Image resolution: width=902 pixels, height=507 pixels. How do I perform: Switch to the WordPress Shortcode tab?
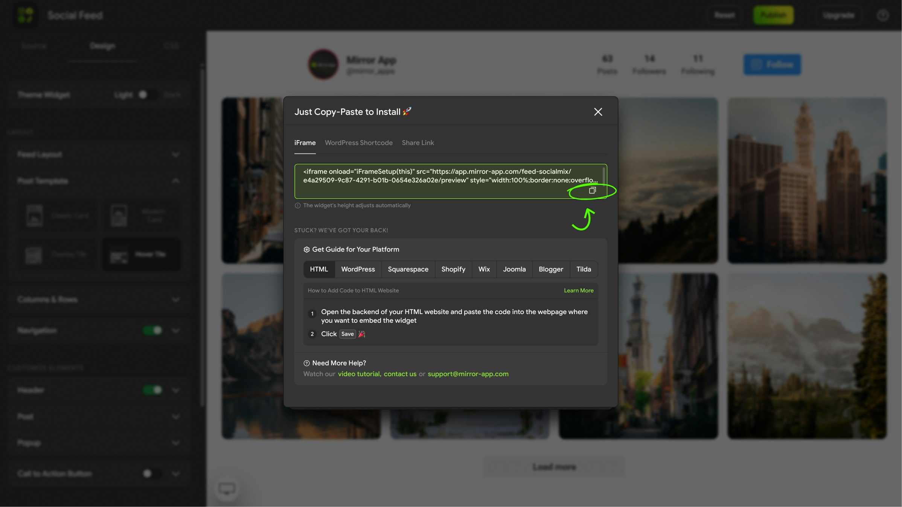pyautogui.click(x=358, y=143)
